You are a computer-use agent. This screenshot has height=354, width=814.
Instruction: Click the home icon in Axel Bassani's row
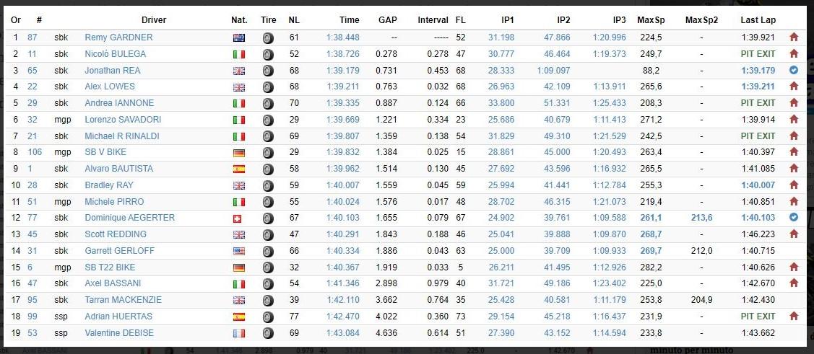pos(793,283)
